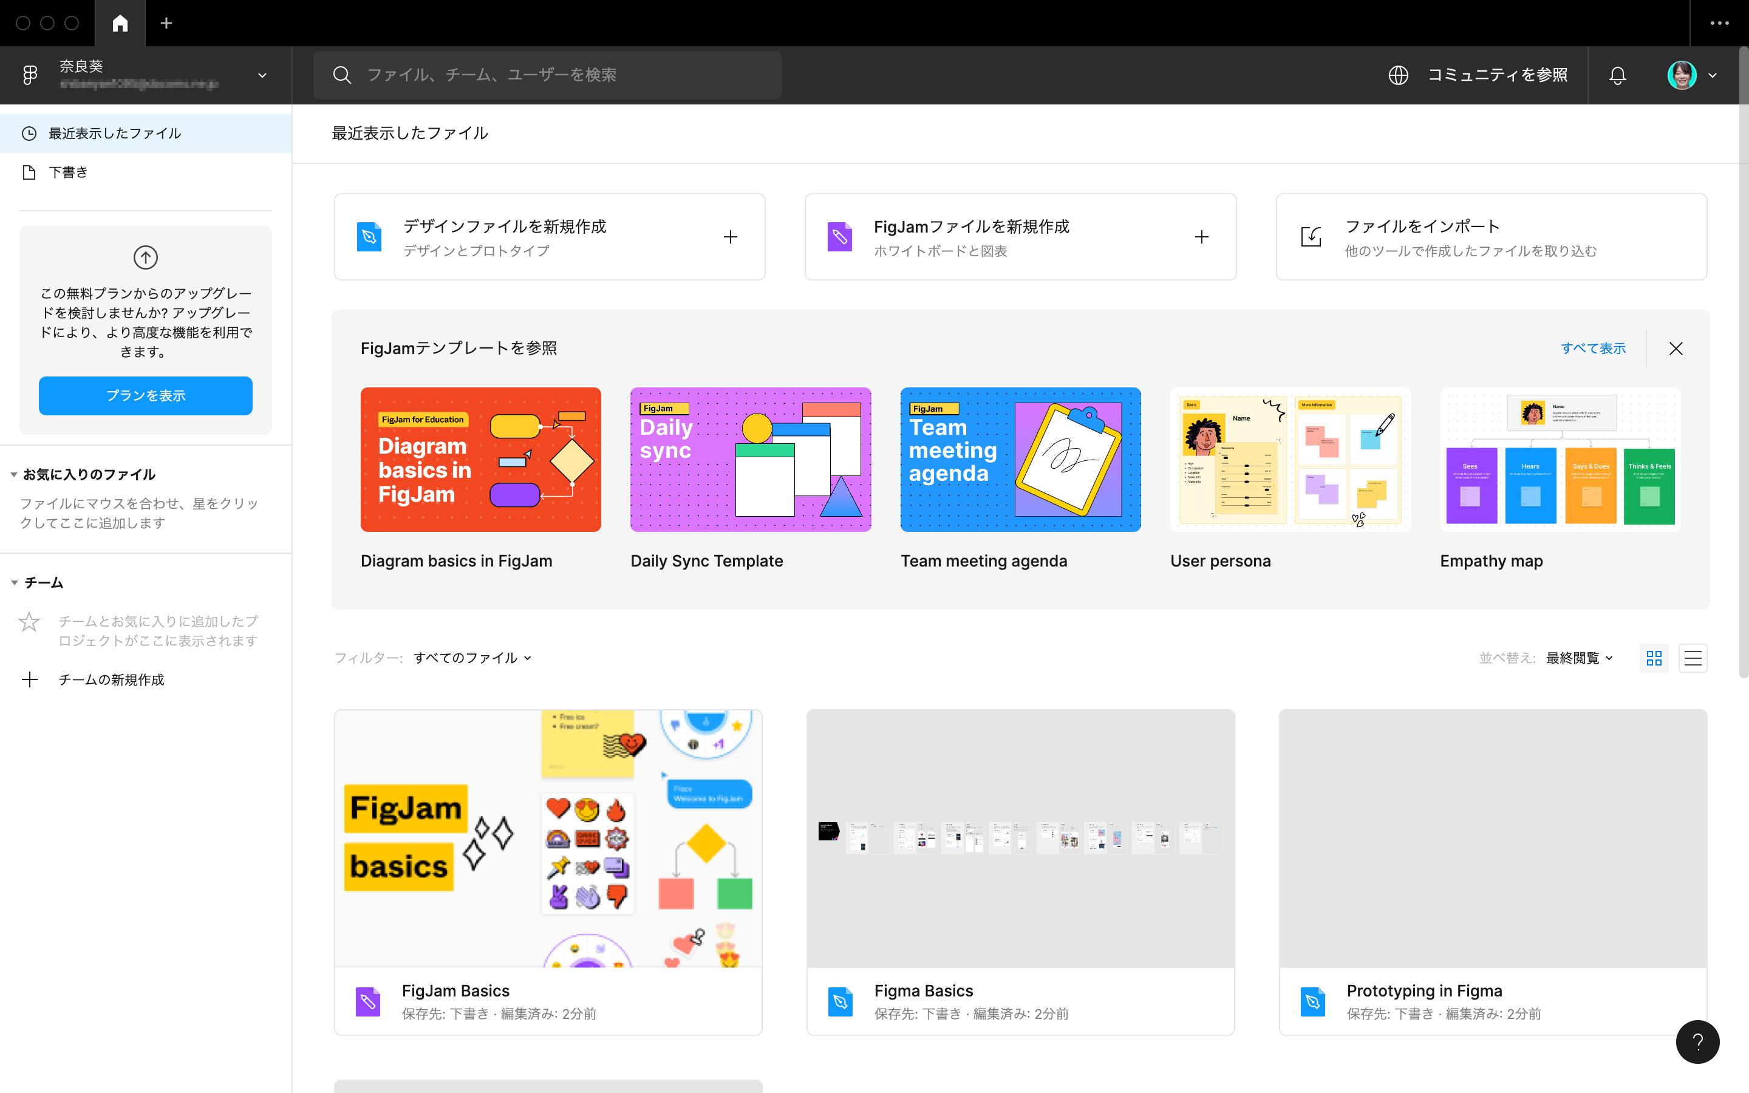1749x1093 pixels.
Task: Open the すべてのファイル filter dropdown
Action: click(472, 658)
